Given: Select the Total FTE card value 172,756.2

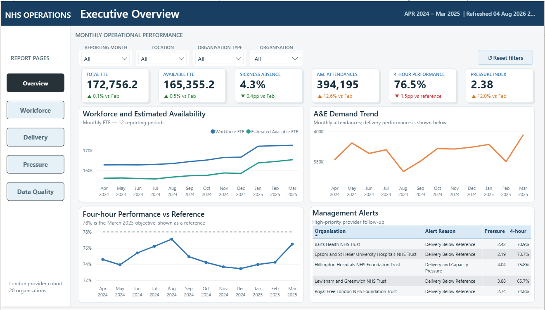Looking at the screenshot, I should (112, 85).
